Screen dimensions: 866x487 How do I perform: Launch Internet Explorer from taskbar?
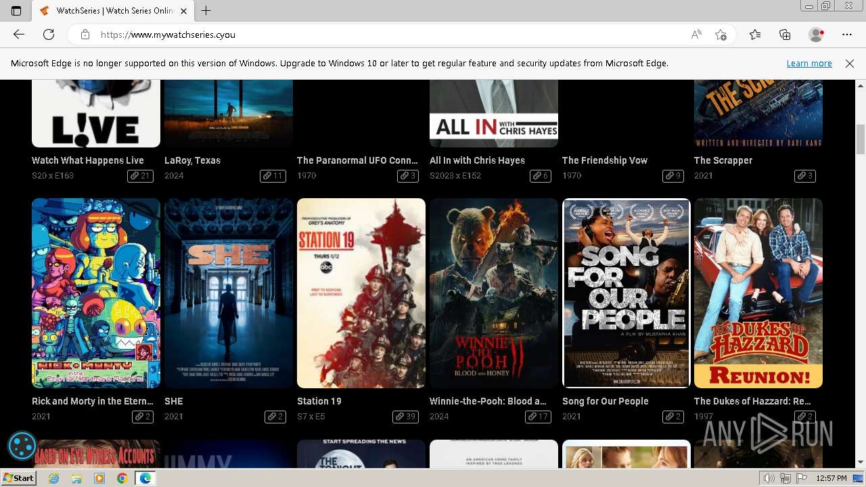(x=53, y=478)
